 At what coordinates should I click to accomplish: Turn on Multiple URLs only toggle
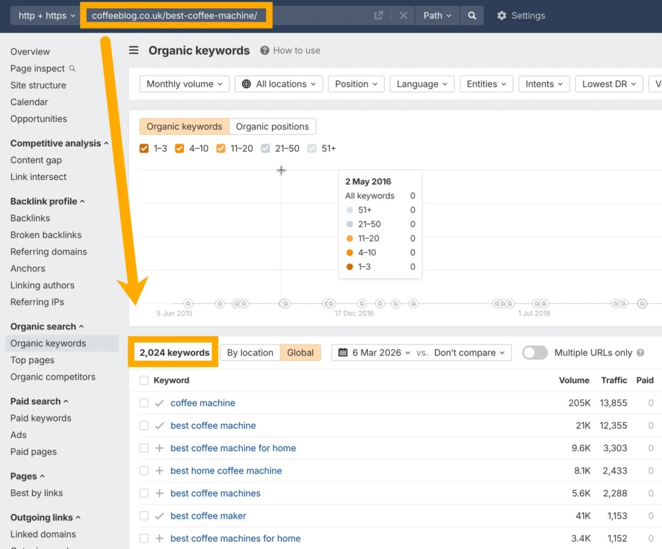(x=535, y=353)
